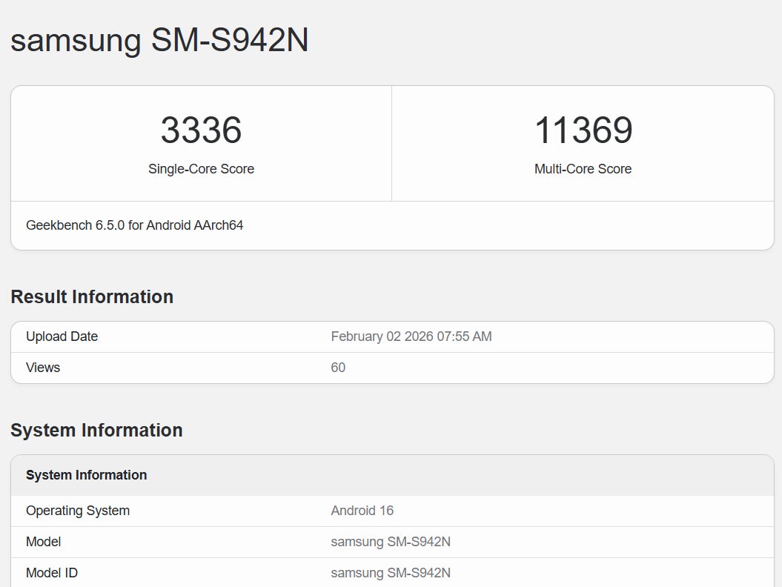The width and height of the screenshot is (782, 587).
Task: Click the samsung SM-S942N model value
Action: click(390, 542)
